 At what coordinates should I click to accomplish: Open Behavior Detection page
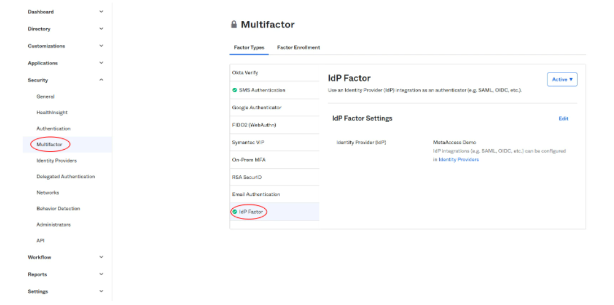pyautogui.click(x=58, y=209)
